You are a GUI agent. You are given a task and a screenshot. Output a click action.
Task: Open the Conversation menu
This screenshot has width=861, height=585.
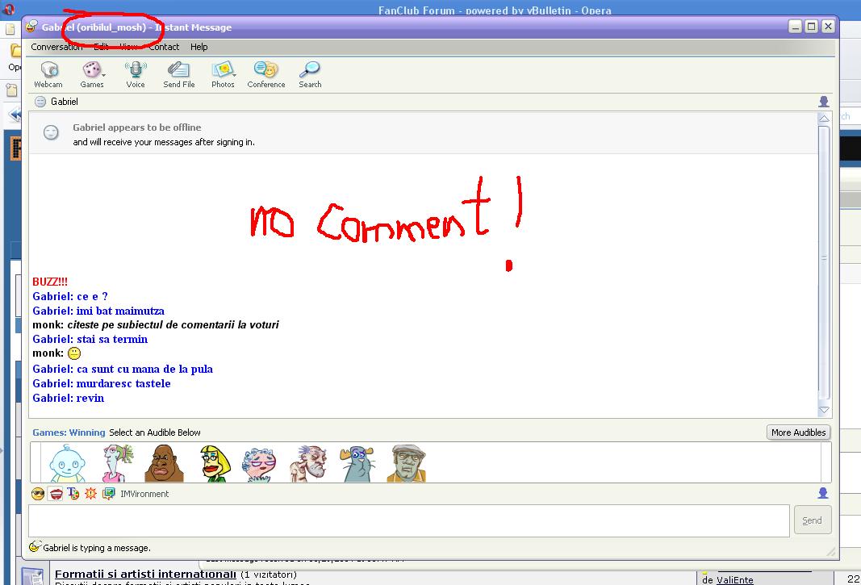tap(56, 47)
